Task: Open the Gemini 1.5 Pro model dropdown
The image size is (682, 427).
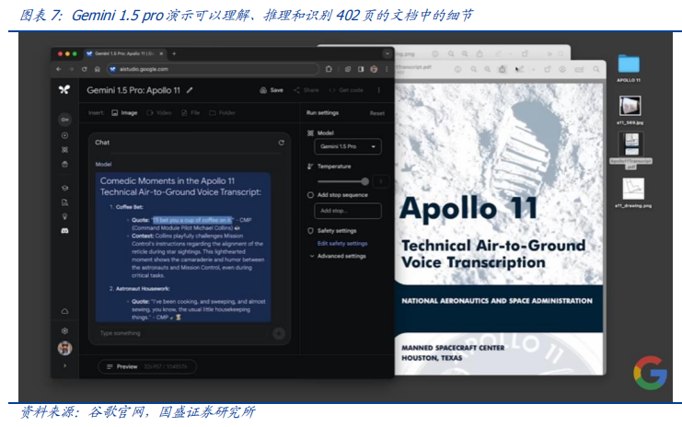Action: click(x=348, y=146)
